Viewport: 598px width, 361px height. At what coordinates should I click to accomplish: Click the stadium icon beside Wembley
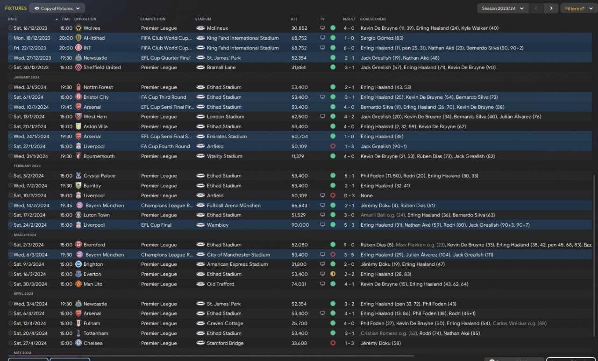click(x=200, y=225)
